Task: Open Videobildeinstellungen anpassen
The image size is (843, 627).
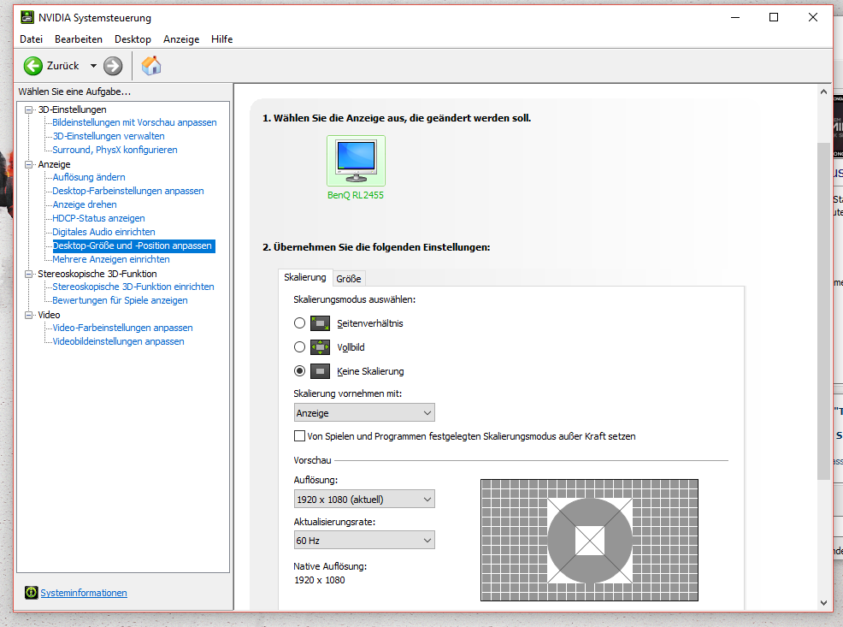Action: (x=118, y=341)
